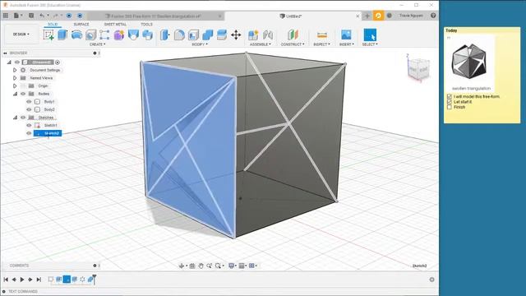The image size is (526, 296).
Task: Uncheck 'I will model this free-form' checkbox
Action: [450, 96]
